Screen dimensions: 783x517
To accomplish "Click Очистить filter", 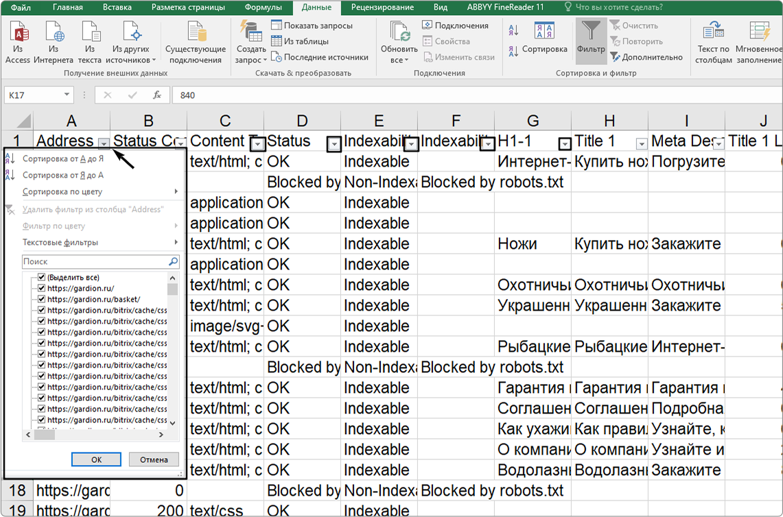I will [x=634, y=25].
